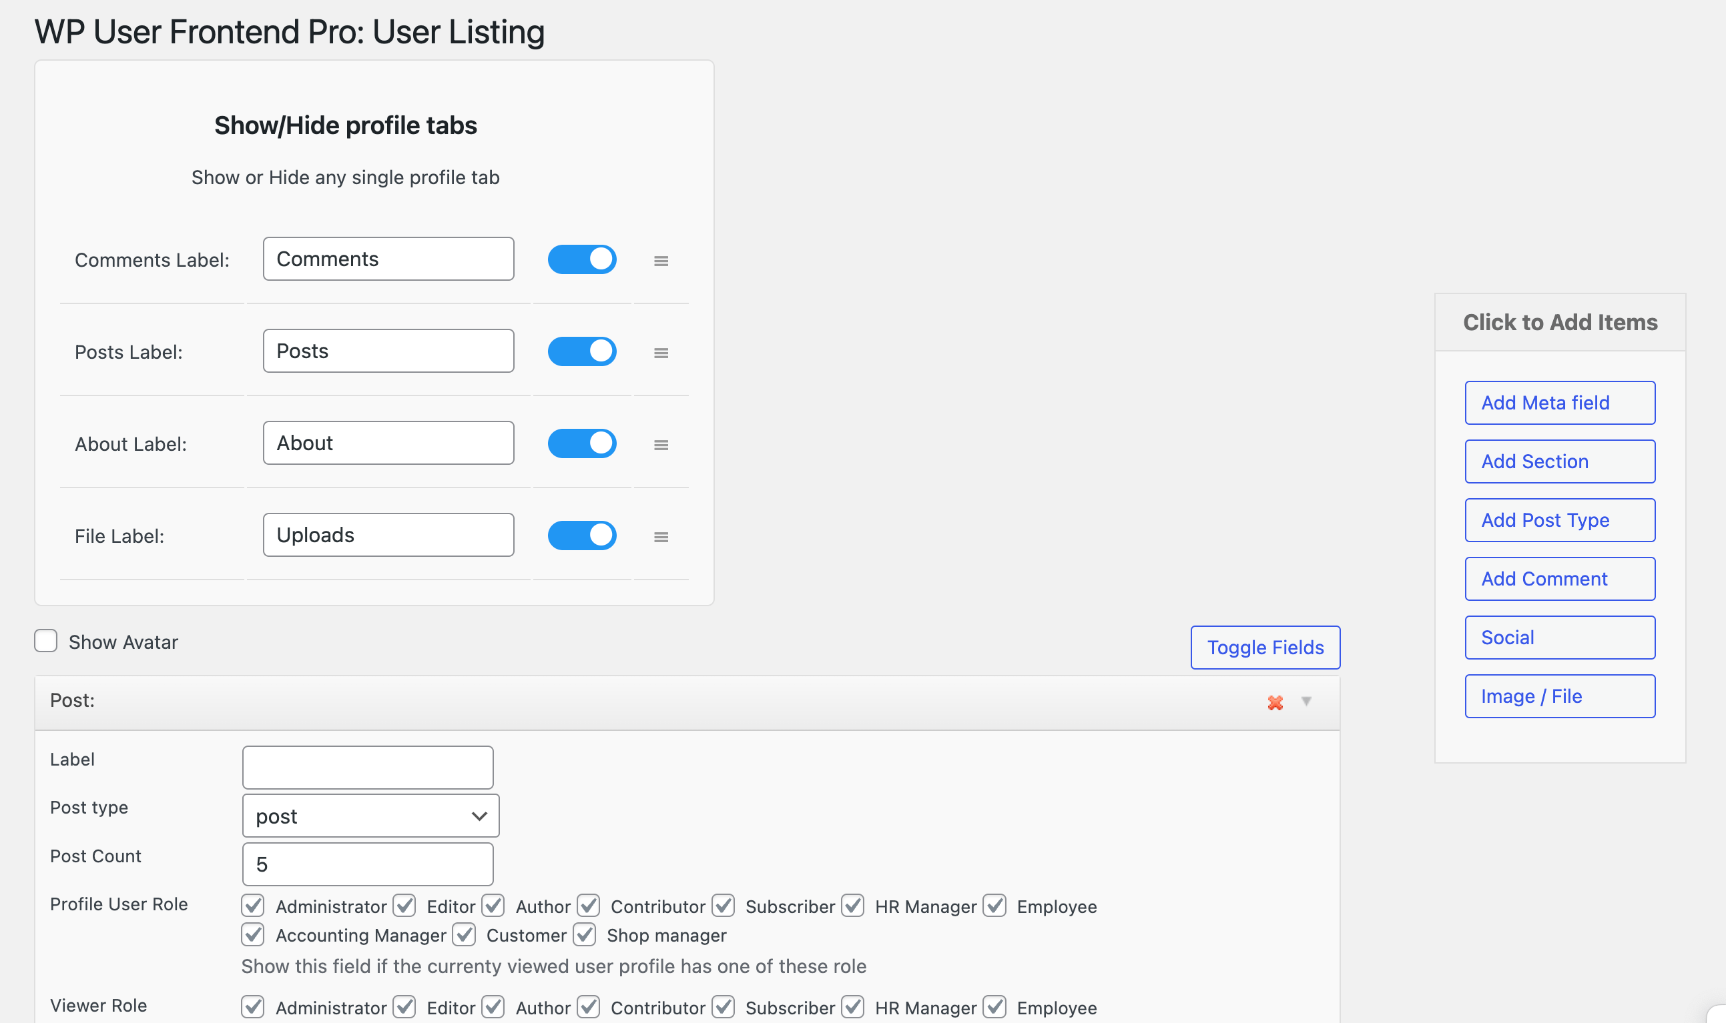
Task: Click the Post: panel title text
Action: tap(73, 700)
